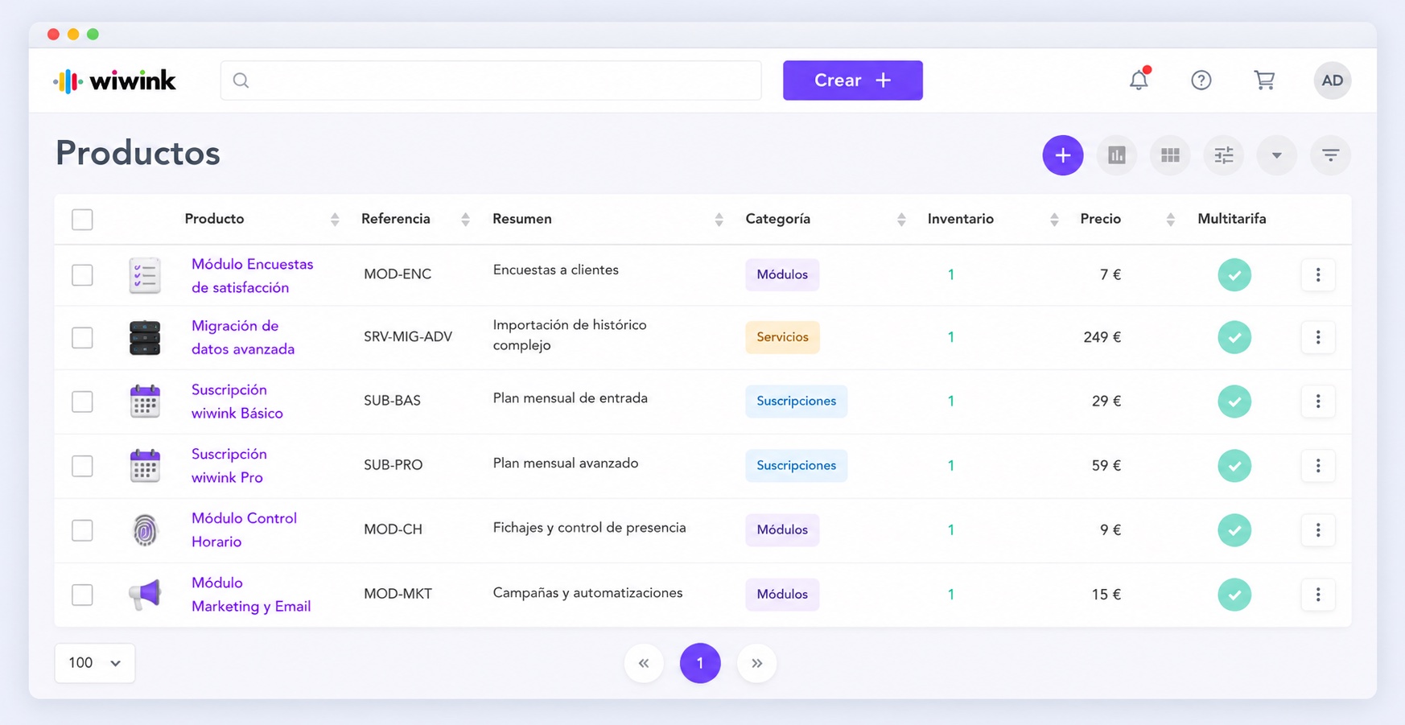The height and width of the screenshot is (725, 1405).
Task: Click the wiwink logo
Action: pos(114,80)
